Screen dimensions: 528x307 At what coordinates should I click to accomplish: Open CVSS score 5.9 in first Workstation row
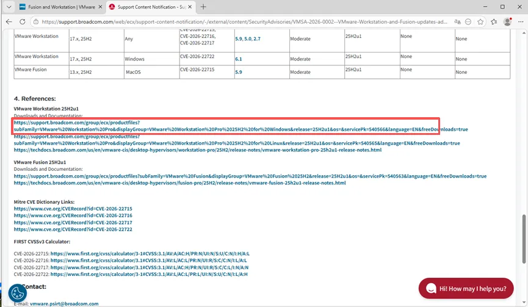click(x=239, y=38)
